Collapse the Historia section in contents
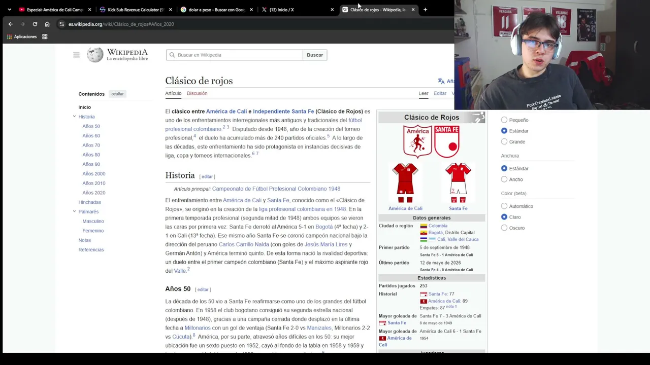Viewport: 650px width, 365px height. click(x=74, y=117)
